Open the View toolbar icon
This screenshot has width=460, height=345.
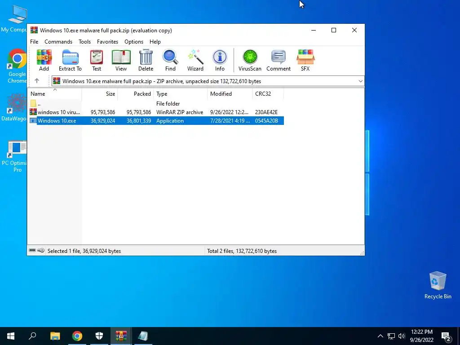coord(121,60)
